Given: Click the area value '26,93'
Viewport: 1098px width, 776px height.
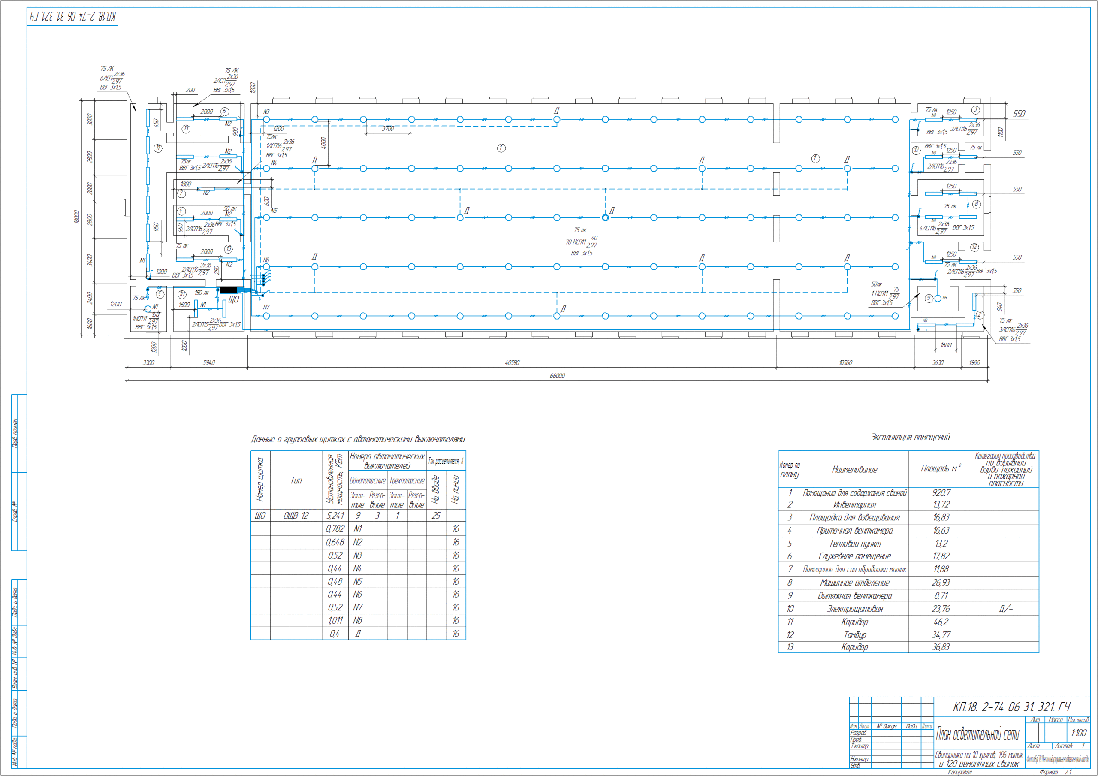Looking at the screenshot, I should click(941, 582).
